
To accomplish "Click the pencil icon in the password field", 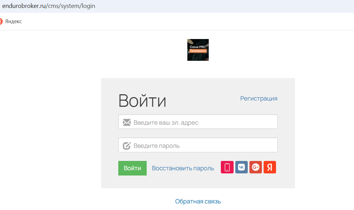I will (x=127, y=145).
